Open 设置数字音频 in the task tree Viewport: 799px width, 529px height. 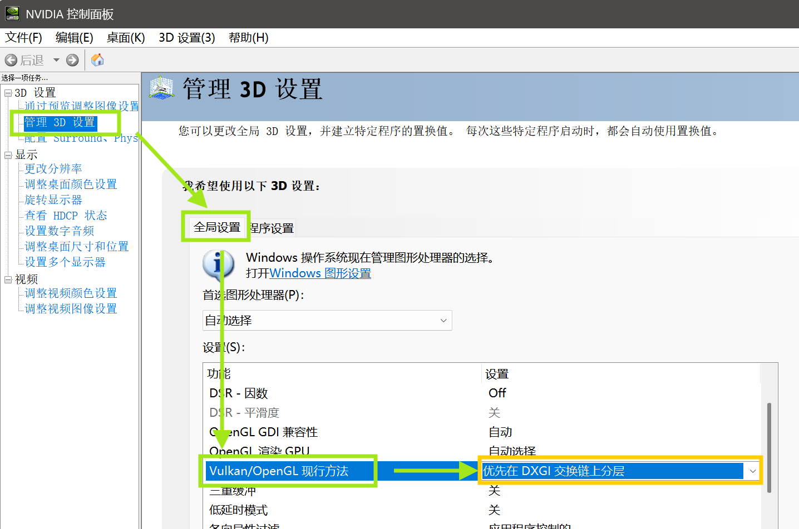(60, 231)
